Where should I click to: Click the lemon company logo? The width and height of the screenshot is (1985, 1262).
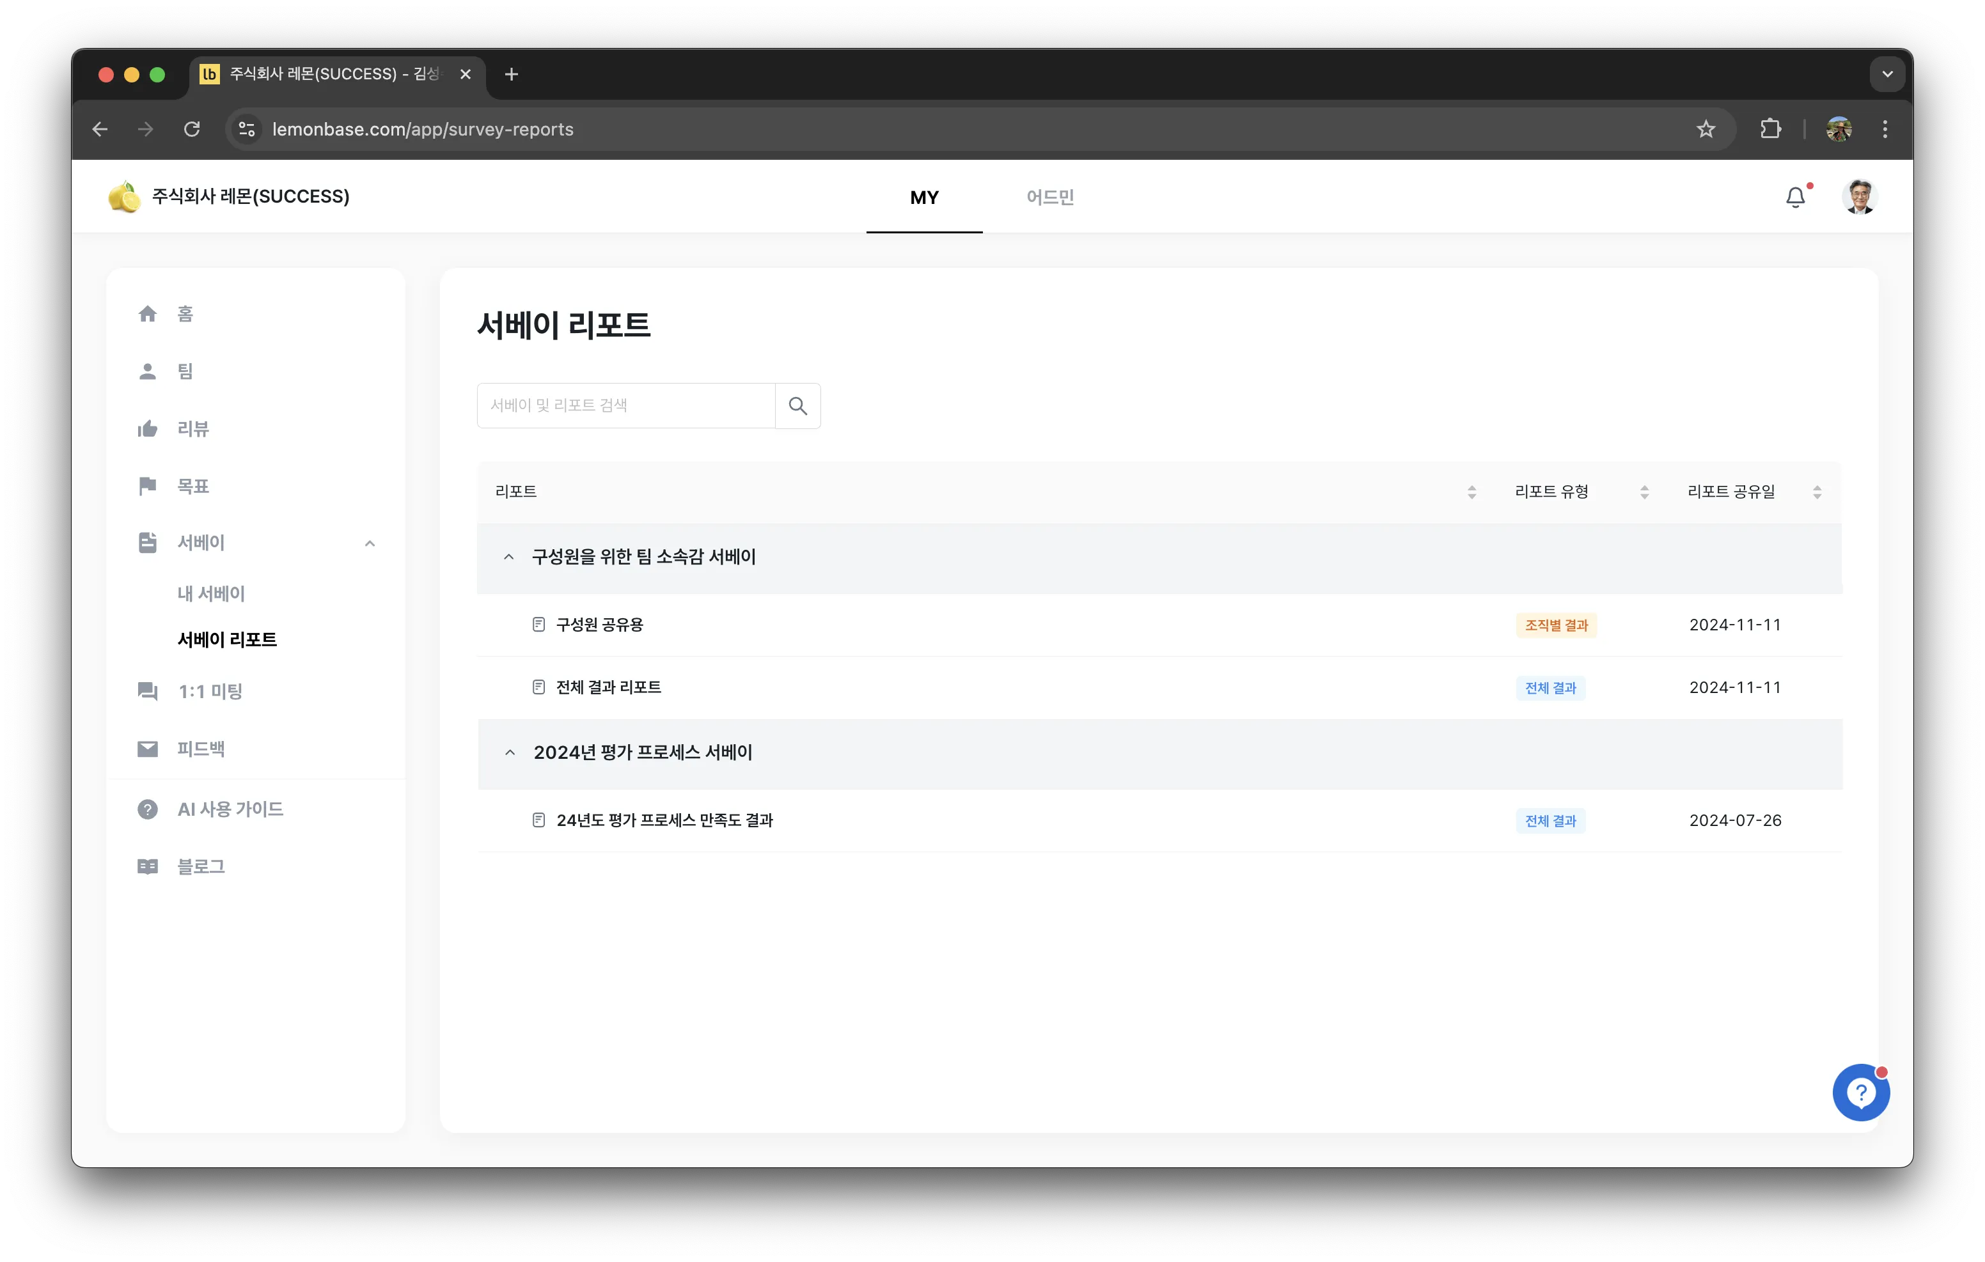click(123, 197)
